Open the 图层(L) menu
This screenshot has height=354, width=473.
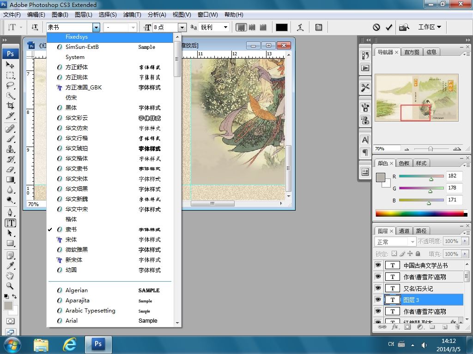tap(83, 14)
